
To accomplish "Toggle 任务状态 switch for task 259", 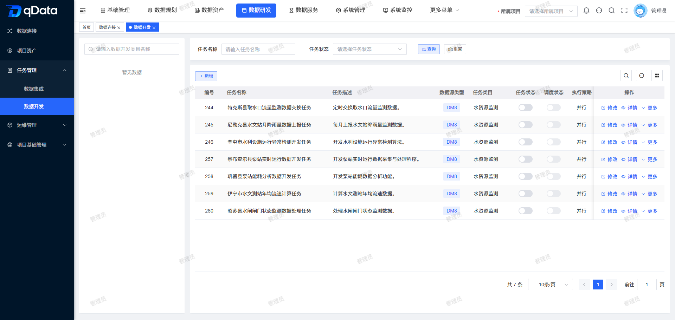I will pyautogui.click(x=526, y=194).
